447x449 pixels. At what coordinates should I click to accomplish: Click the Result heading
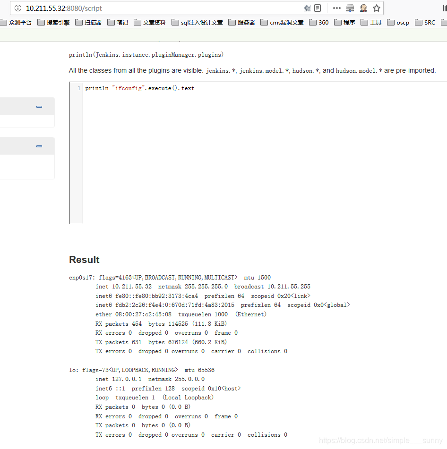click(84, 259)
